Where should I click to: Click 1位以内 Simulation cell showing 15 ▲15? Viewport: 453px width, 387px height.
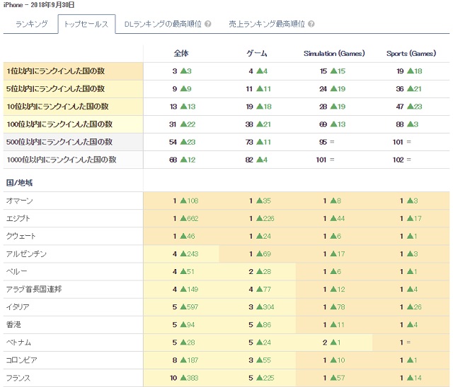(334, 71)
